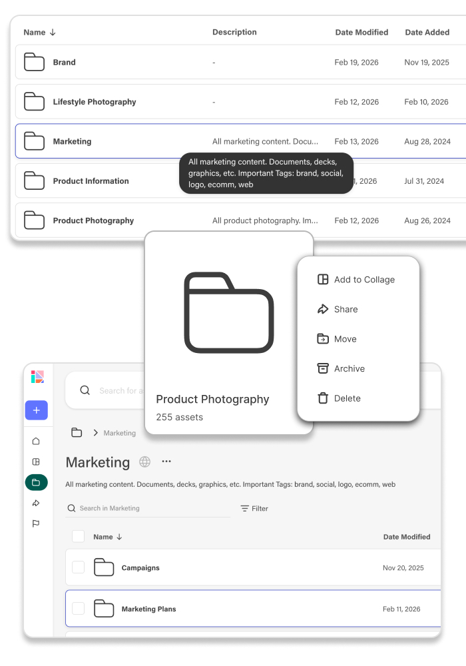Screen dimensions: 466x666
Task: Open the Marketing Plans folder by name
Action: coord(148,609)
